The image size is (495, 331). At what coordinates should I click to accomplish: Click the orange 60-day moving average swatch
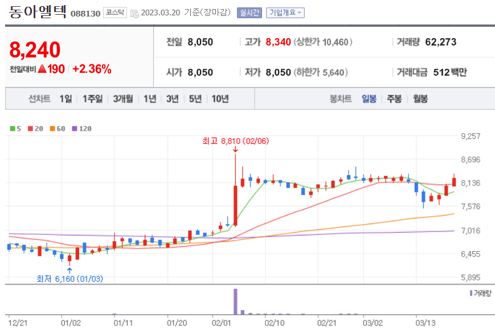52,129
